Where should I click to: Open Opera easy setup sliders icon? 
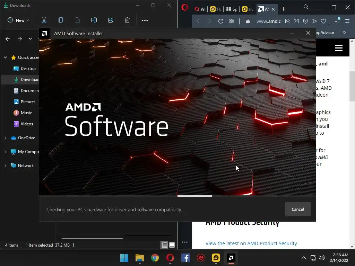(347, 21)
